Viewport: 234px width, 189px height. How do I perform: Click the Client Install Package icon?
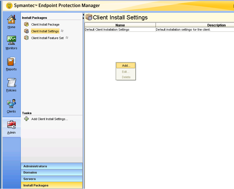[x=26, y=24]
